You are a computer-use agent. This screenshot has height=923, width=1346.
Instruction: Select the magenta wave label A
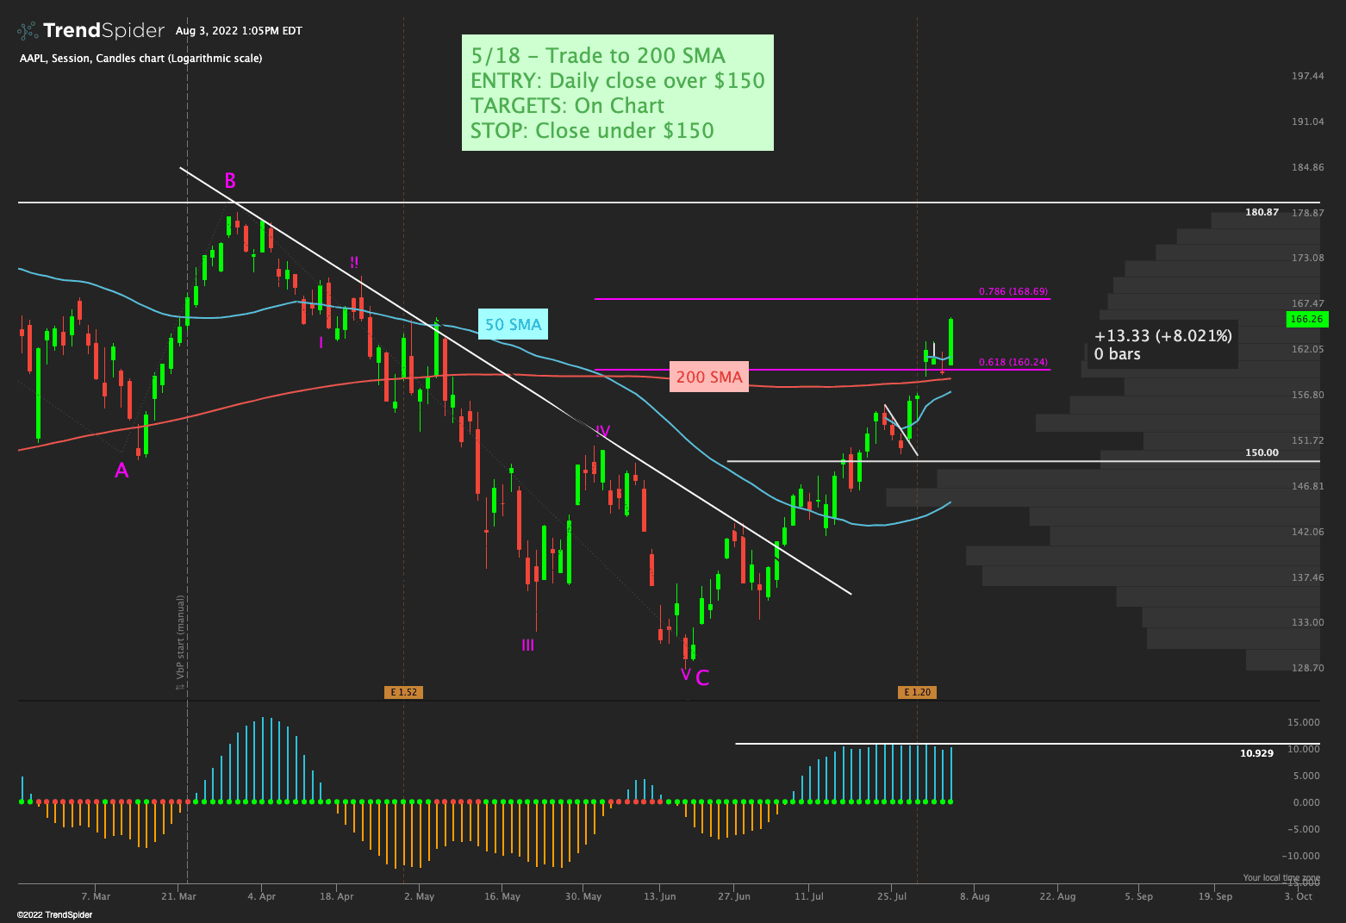pos(122,471)
